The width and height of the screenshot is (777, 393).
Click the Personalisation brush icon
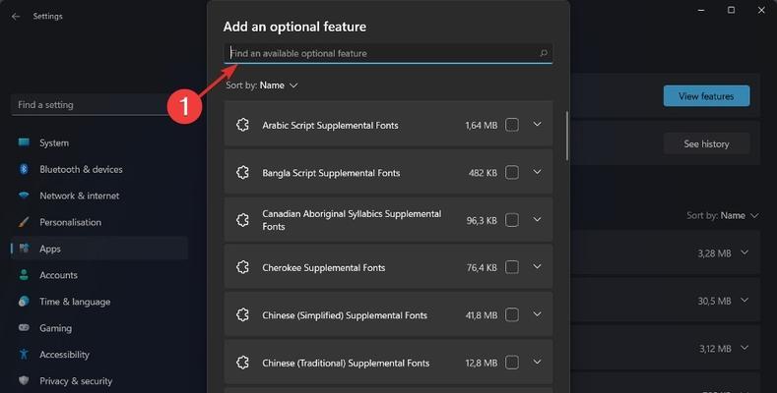coord(24,222)
